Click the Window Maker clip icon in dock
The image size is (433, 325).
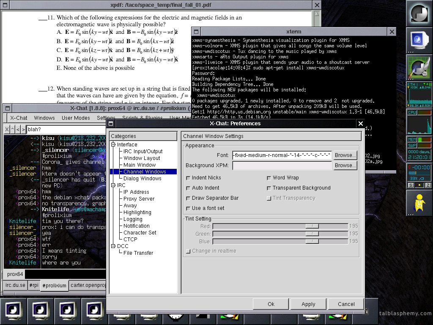419,13
